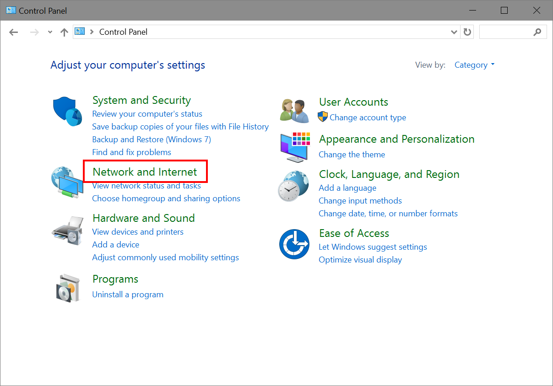Refresh the Control Panel view

(x=467, y=32)
